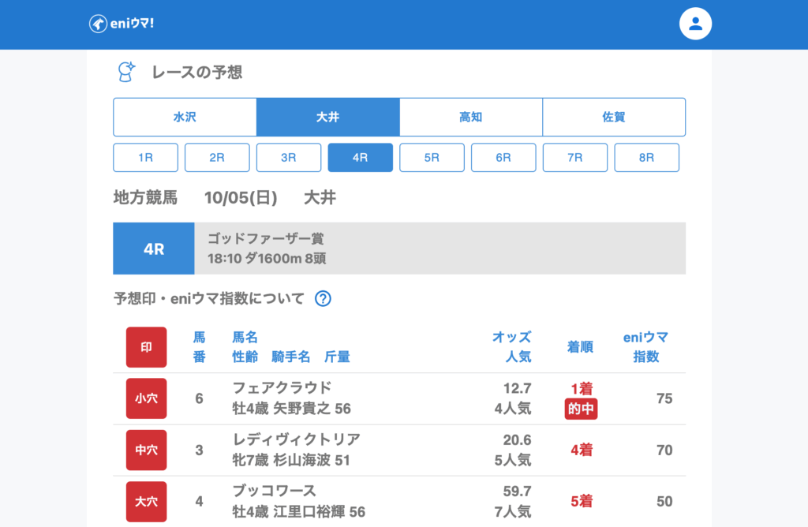808x527 pixels.
Task: Switch to the 水沢 racecourse tab
Action: 185,117
